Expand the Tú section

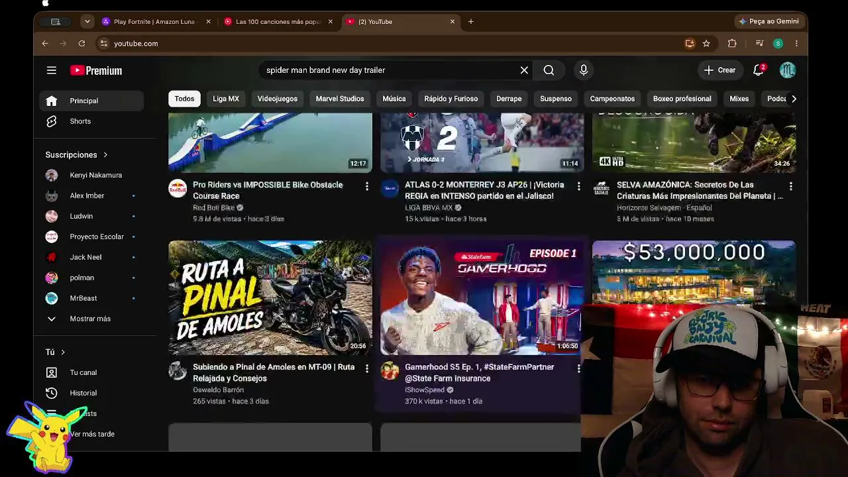click(56, 352)
